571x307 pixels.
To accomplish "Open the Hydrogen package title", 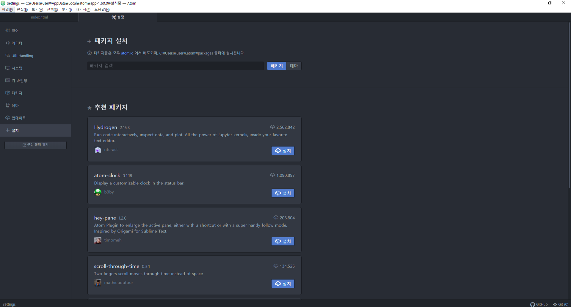I will click(x=106, y=127).
